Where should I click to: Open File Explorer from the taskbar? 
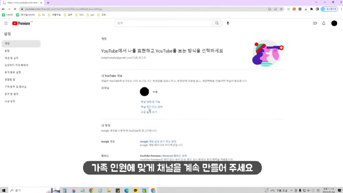tap(109, 190)
